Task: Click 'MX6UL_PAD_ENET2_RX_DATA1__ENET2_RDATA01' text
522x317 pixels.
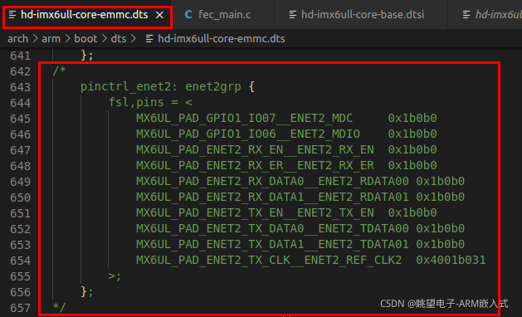Action: coord(272,198)
